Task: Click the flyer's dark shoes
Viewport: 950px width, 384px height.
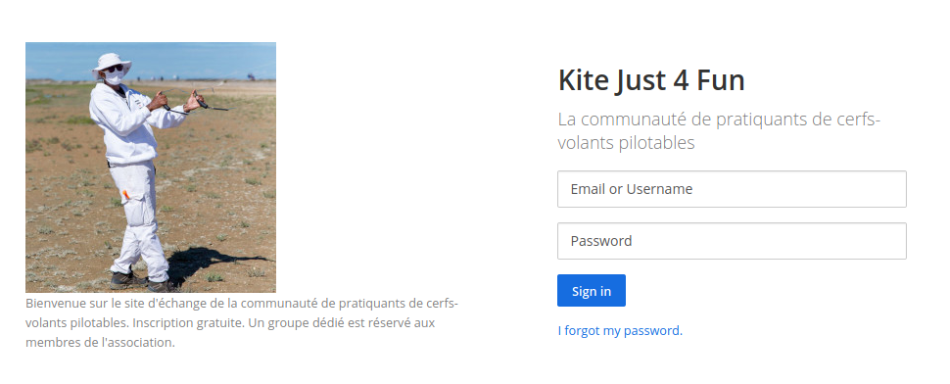Action: tap(141, 281)
